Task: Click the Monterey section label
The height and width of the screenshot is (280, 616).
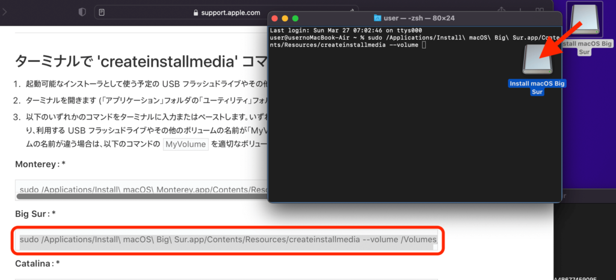Action: pos(40,164)
